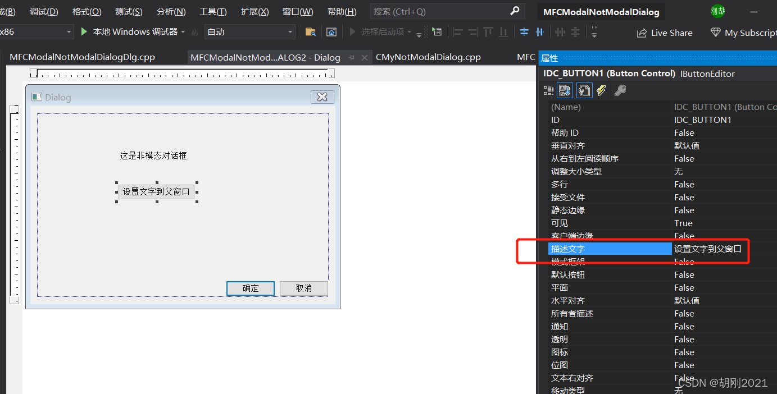Open the 扩展(X) menu
The width and height of the screenshot is (777, 394).
pyautogui.click(x=255, y=12)
